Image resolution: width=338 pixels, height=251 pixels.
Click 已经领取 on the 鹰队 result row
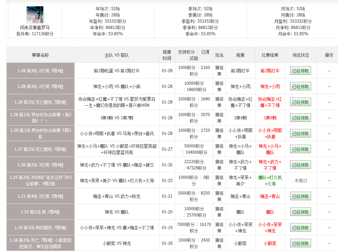300,212
